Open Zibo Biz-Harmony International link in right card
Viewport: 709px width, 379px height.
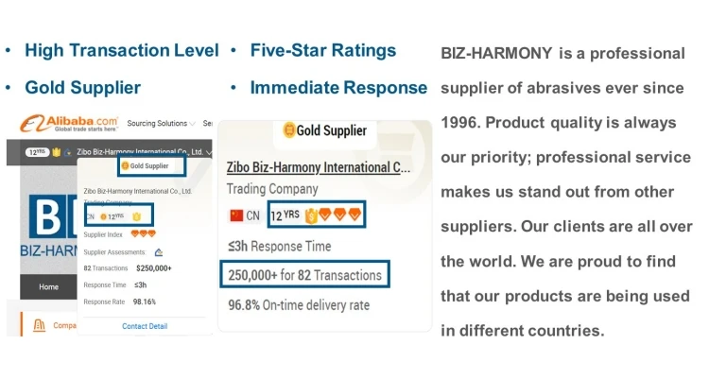click(x=319, y=168)
